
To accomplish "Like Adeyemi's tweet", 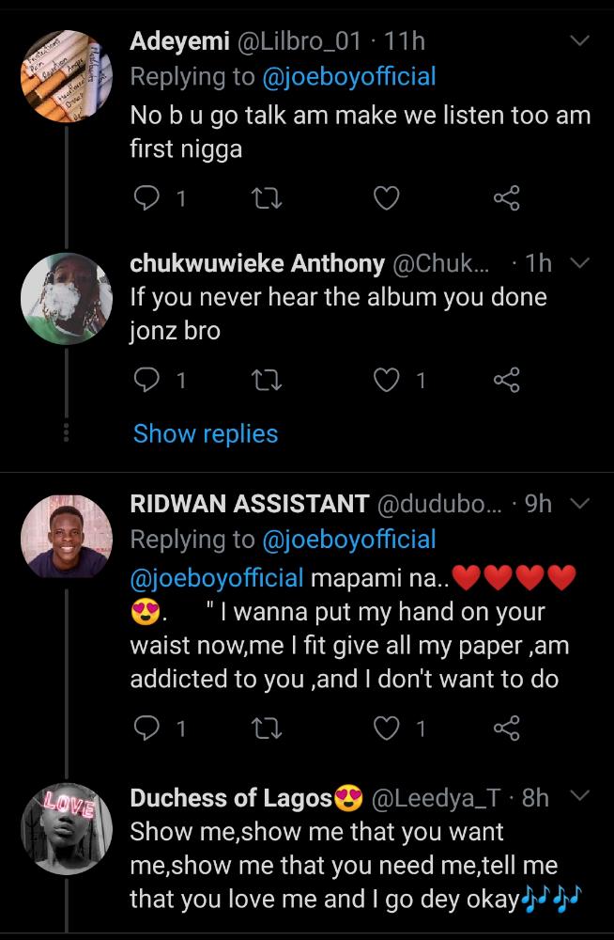I will 387,198.
